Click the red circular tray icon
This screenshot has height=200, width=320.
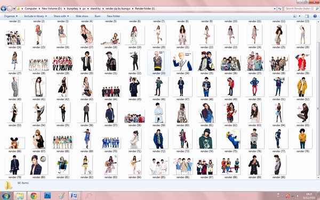click(x=288, y=196)
